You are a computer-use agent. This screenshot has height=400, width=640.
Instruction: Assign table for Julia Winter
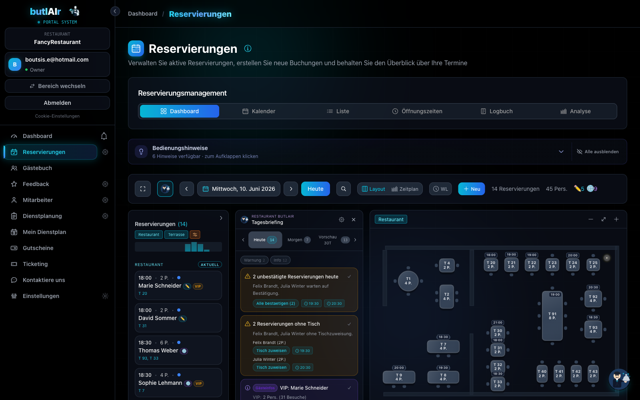click(271, 368)
